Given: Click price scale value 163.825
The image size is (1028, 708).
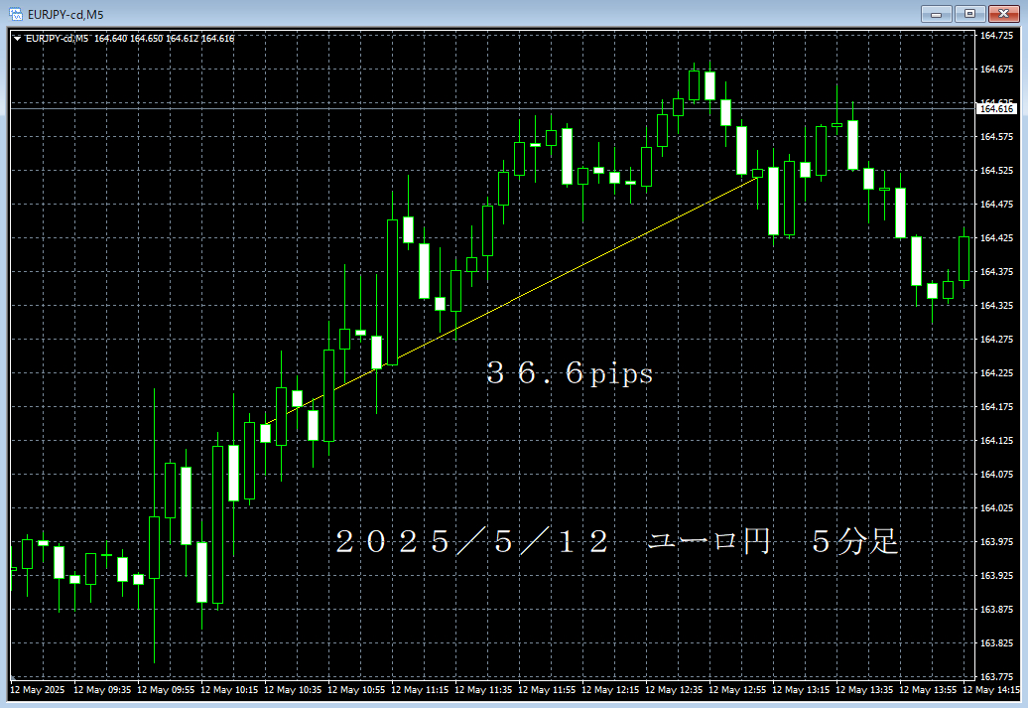Looking at the screenshot, I should click(996, 643).
